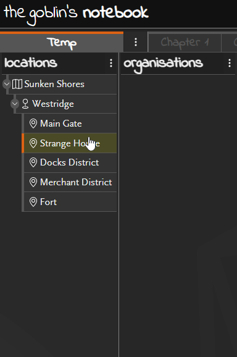Click the town marker icon beside Westridge
The height and width of the screenshot is (357, 237).
click(x=25, y=104)
